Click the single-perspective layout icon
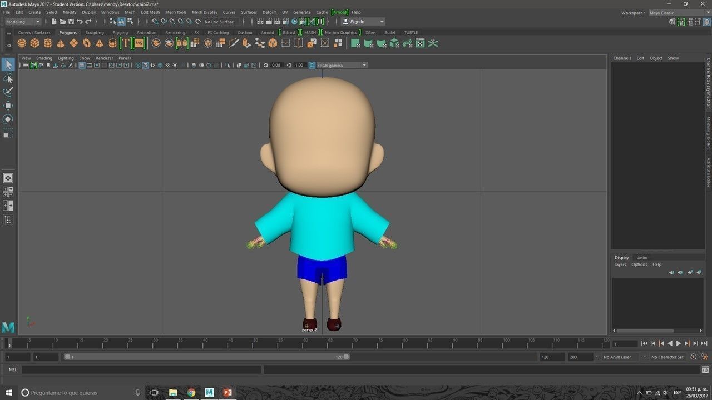712x400 pixels. click(8, 178)
